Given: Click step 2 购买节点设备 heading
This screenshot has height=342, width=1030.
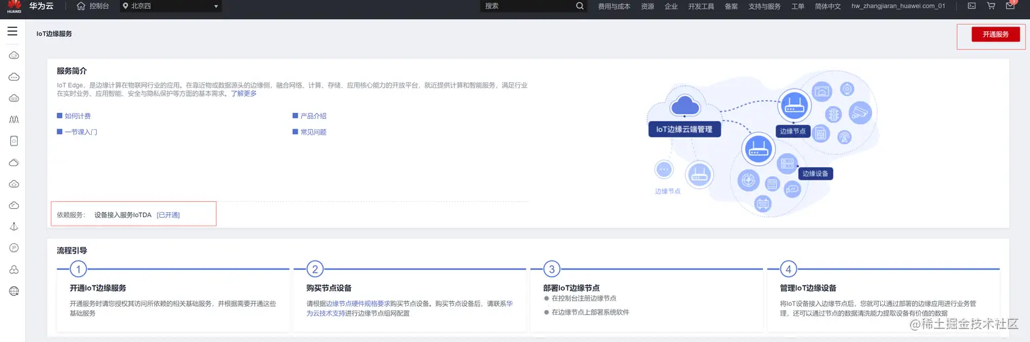Looking at the screenshot, I should [329, 288].
